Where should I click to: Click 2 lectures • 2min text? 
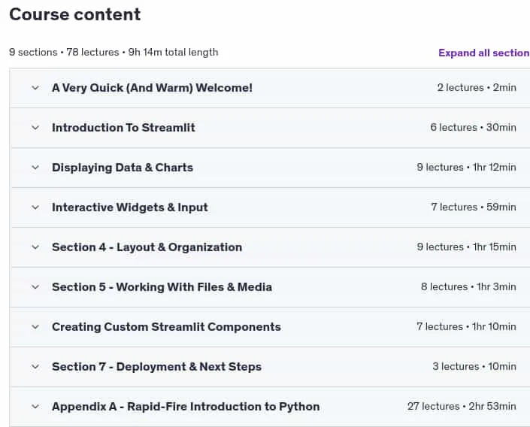pos(477,87)
